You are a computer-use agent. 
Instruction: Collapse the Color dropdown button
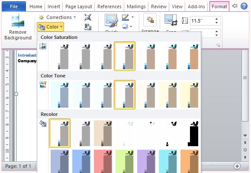point(51,27)
